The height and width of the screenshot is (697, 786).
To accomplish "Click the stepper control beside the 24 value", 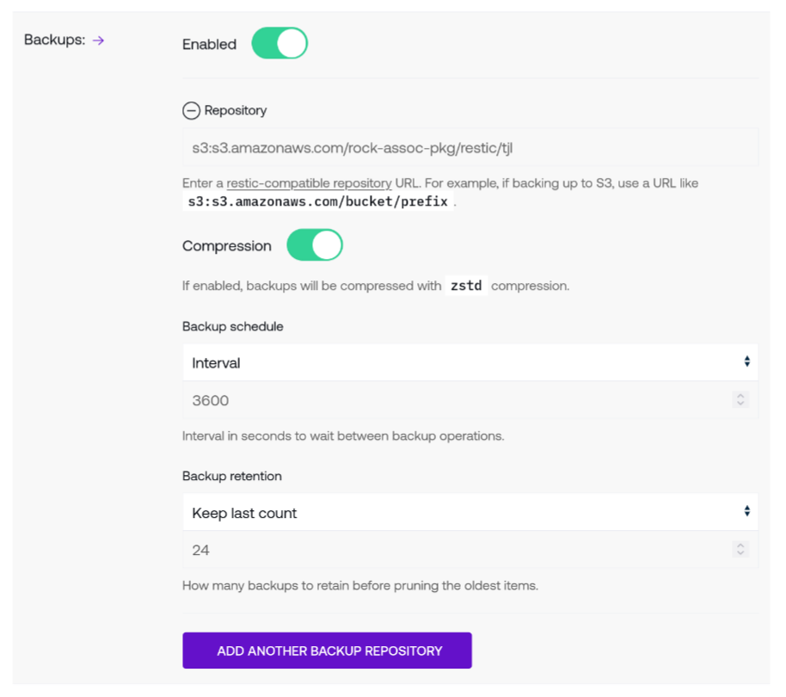I will (x=740, y=549).
